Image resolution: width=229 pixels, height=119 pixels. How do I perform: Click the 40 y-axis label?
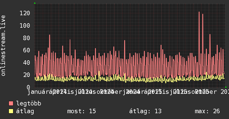[x=27, y=63]
